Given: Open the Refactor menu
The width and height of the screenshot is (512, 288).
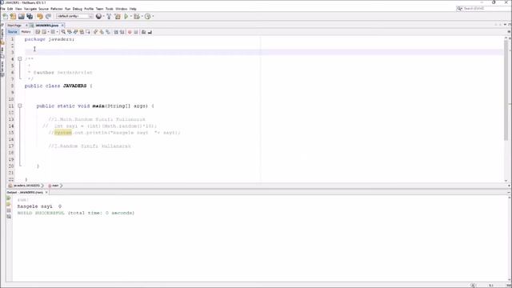Looking at the screenshot, I should (57, 9).
